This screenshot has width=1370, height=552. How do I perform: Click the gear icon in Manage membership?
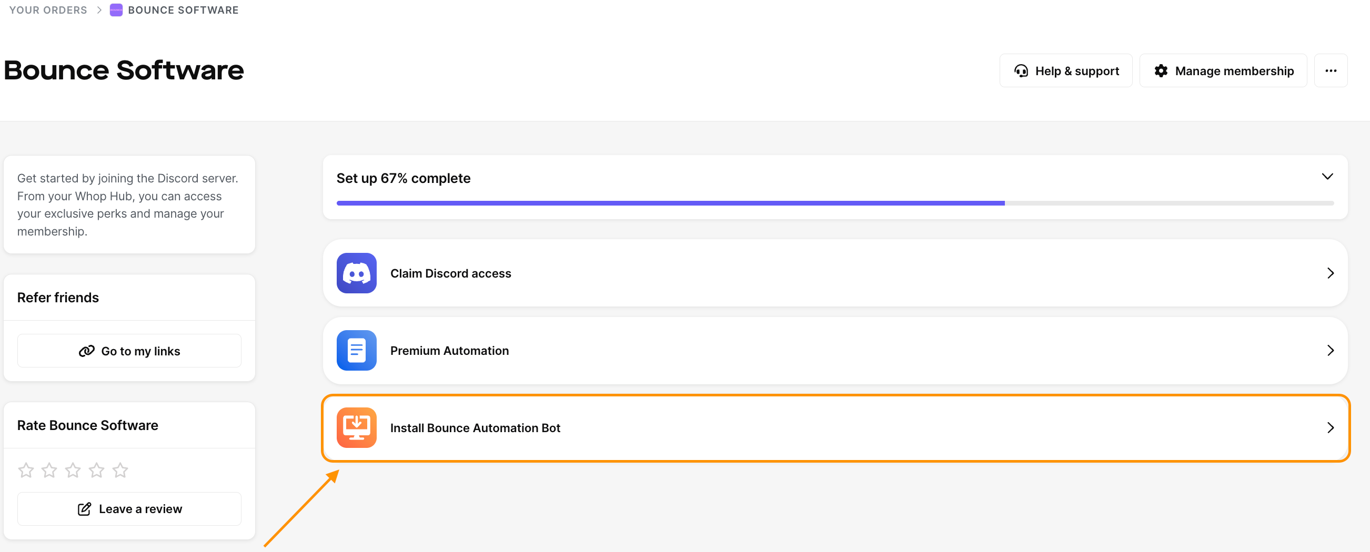coord(1161,70)
